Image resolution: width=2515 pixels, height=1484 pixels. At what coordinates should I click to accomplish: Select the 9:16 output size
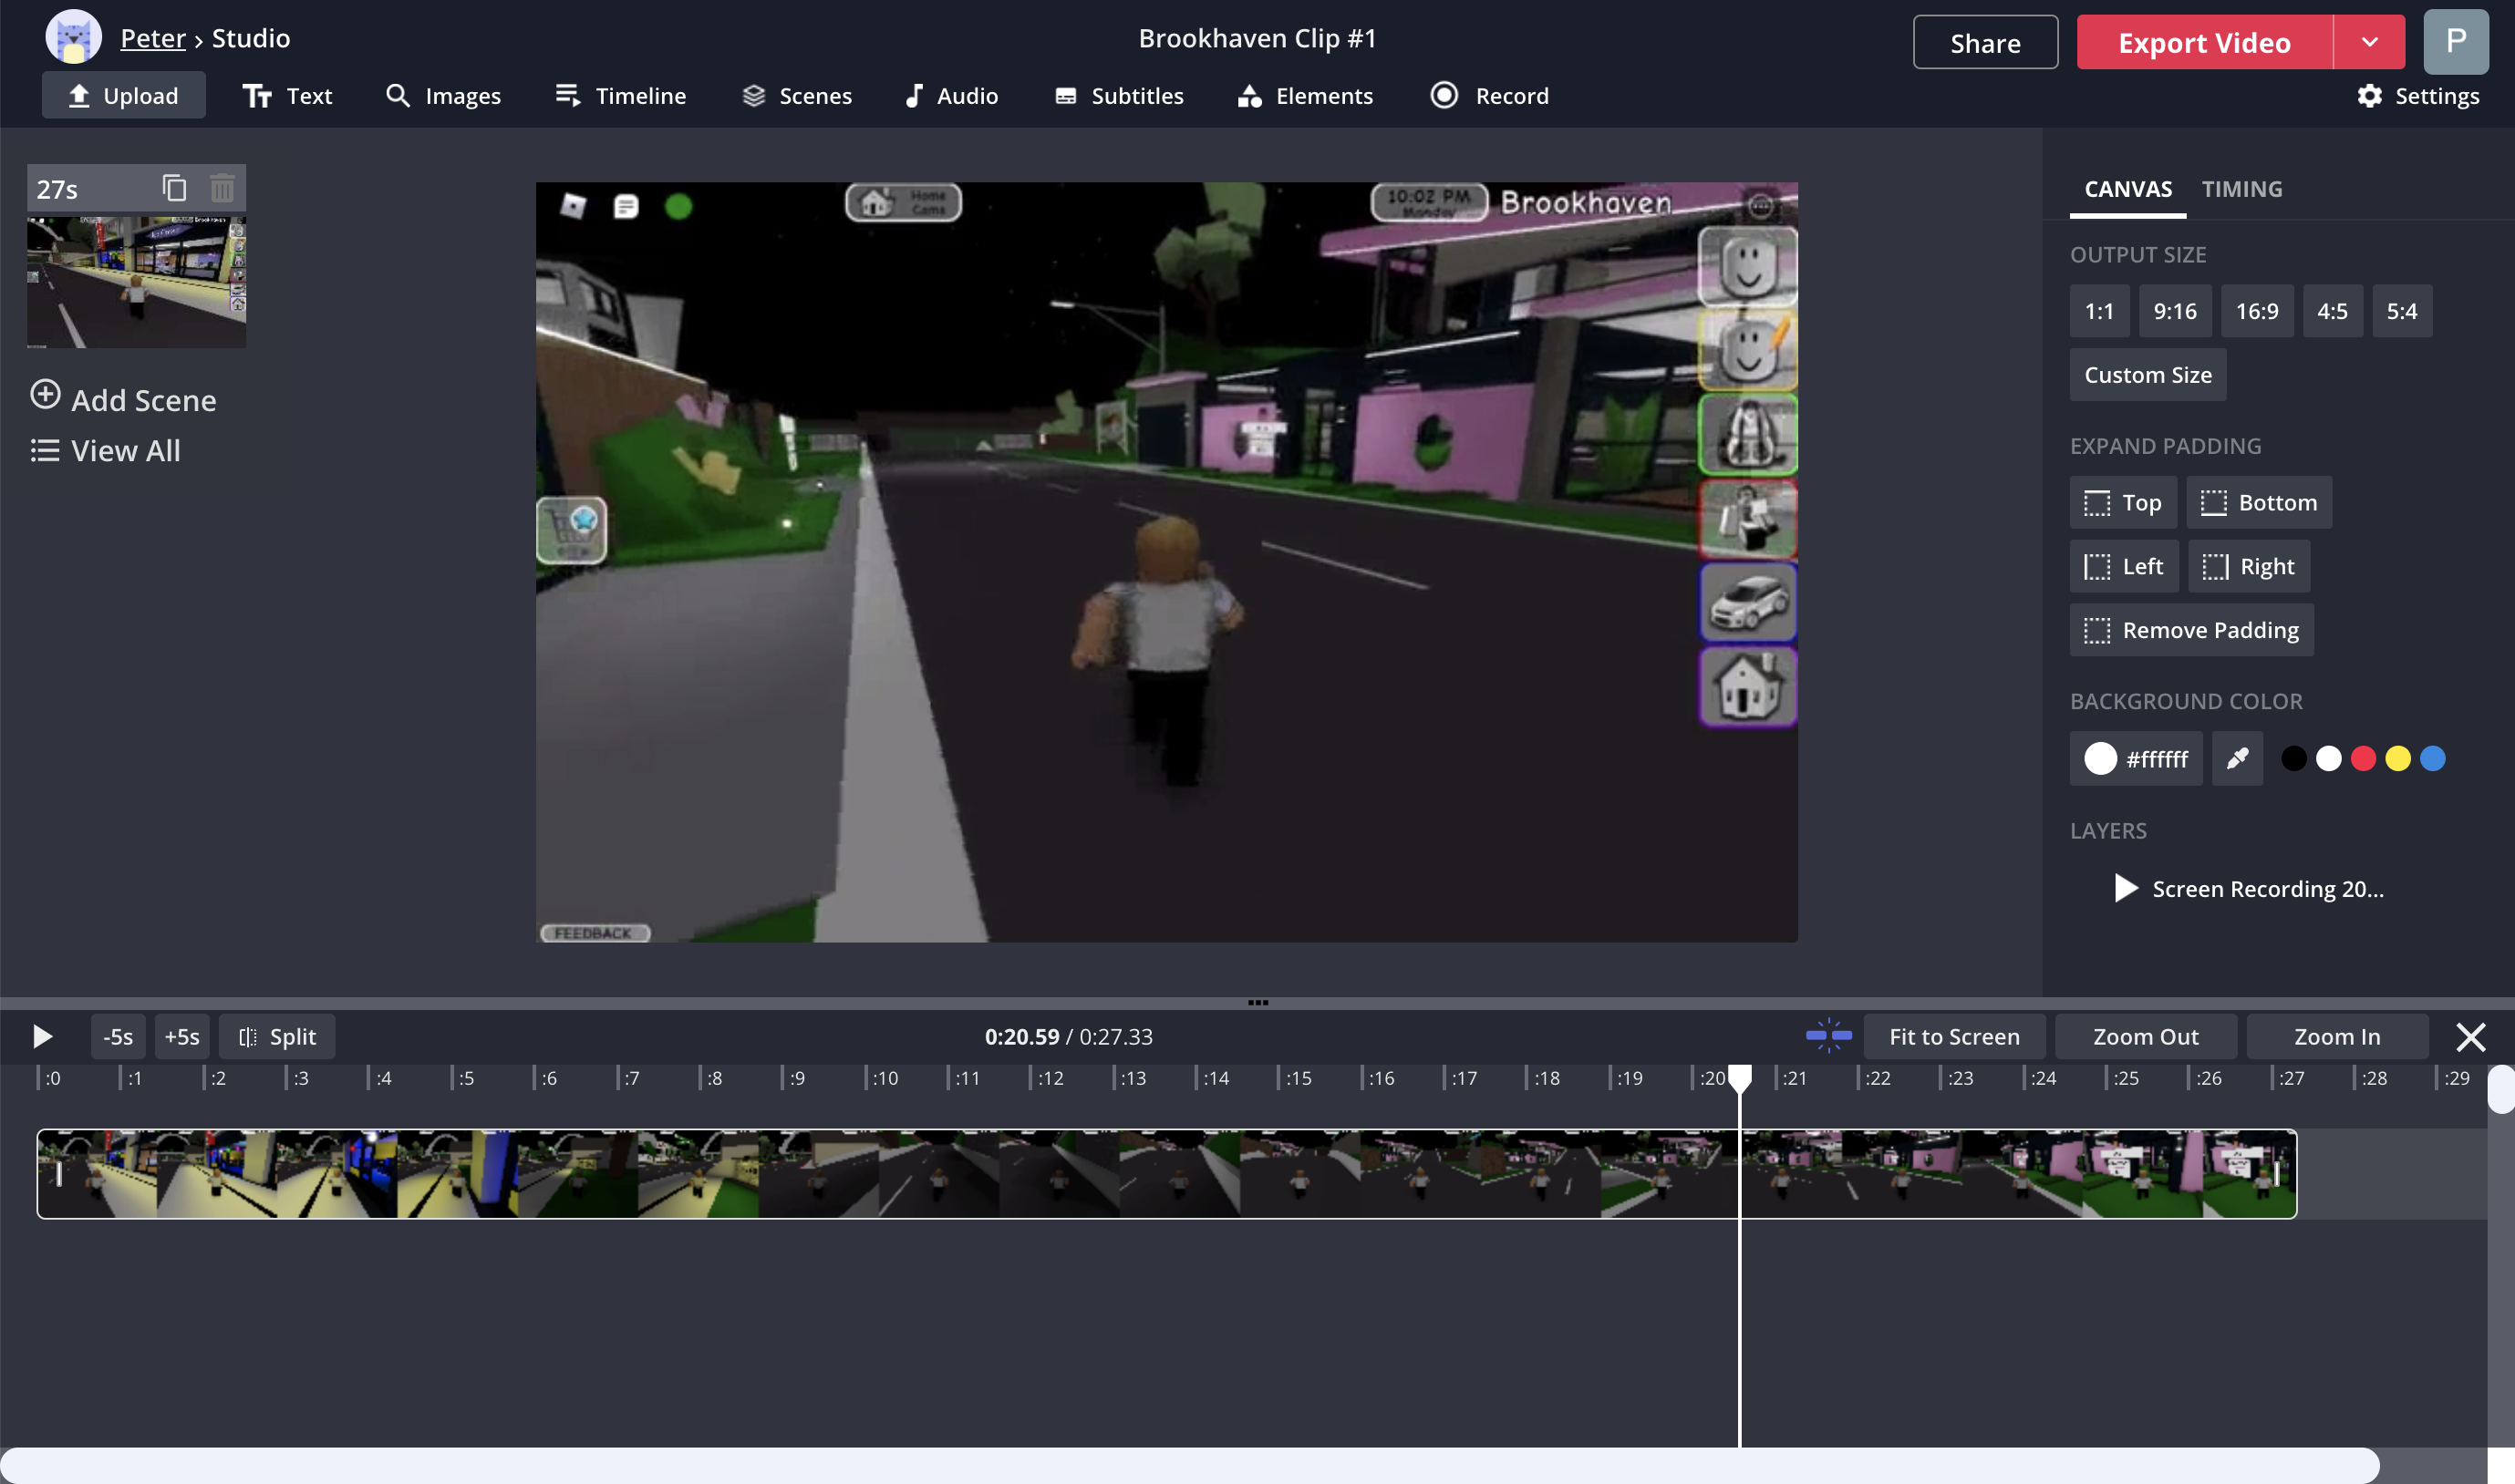tap(2175, 311)
